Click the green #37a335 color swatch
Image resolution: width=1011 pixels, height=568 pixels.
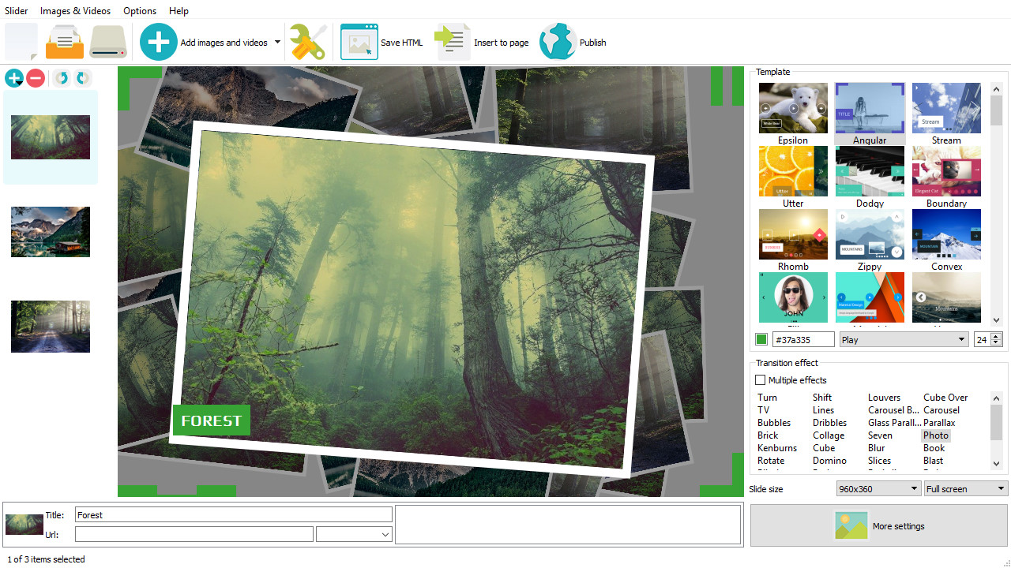tap(761, 339)
